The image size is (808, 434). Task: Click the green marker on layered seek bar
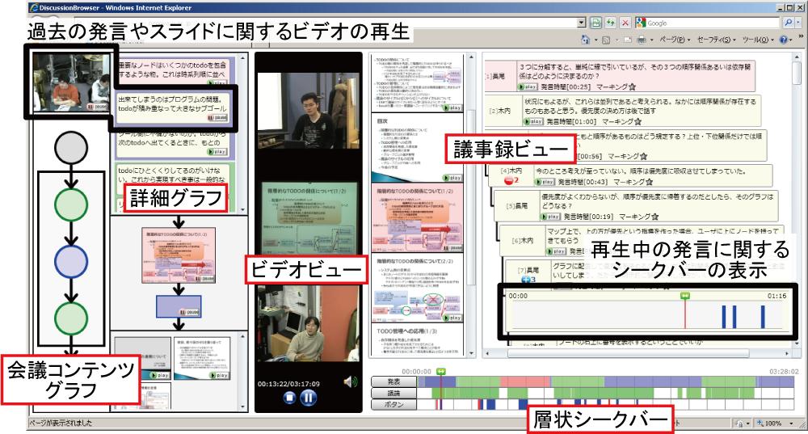pyautogui.click(x=441, y=371)
